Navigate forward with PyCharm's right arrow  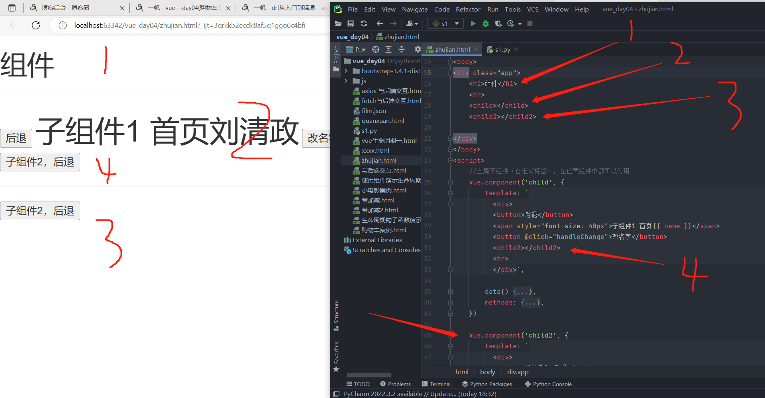tap(393, 24)
